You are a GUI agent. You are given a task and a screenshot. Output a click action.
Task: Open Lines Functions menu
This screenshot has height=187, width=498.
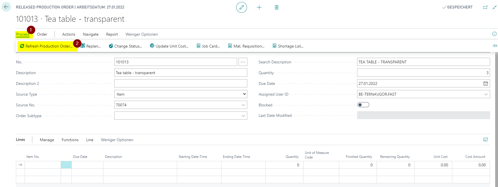(70, 140)
